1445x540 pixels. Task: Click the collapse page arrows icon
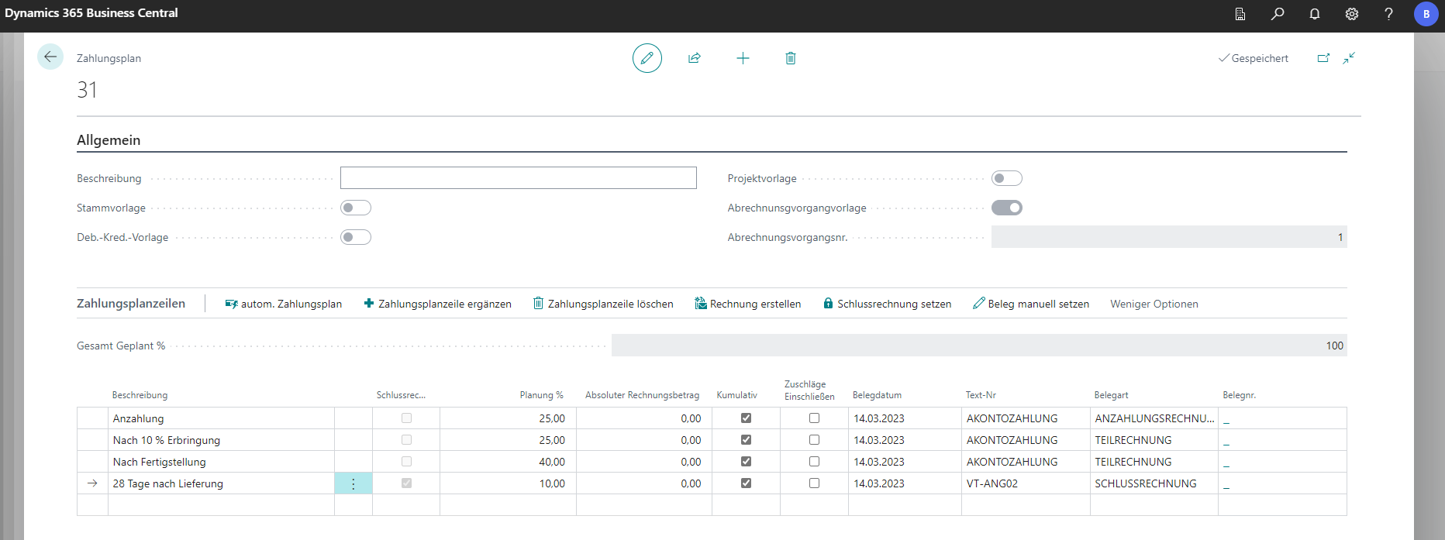(x=1349, y=58)
